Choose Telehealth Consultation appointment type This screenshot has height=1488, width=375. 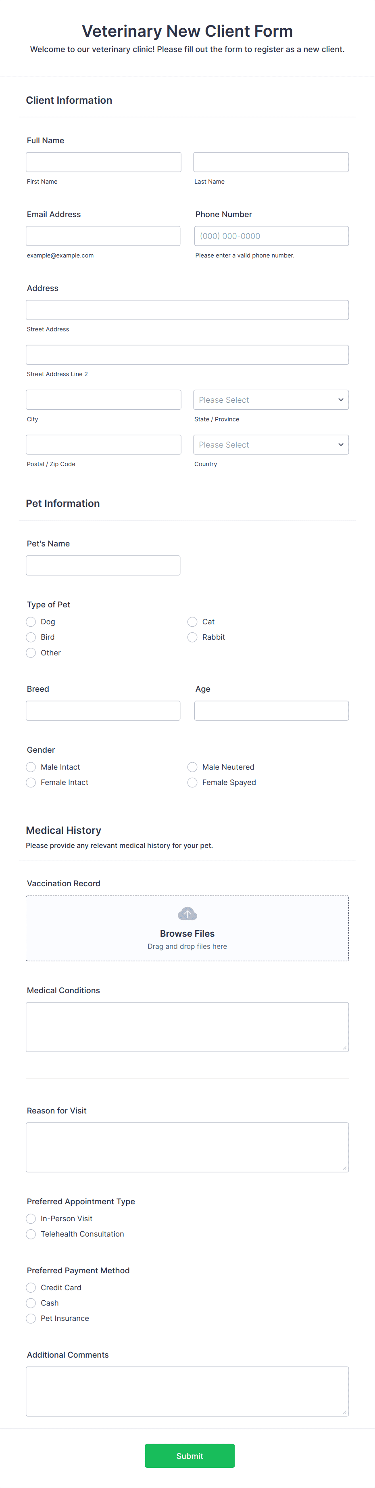tap(31, 1234)
